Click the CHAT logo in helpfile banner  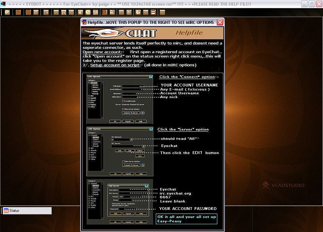click(x=141, y=33)
